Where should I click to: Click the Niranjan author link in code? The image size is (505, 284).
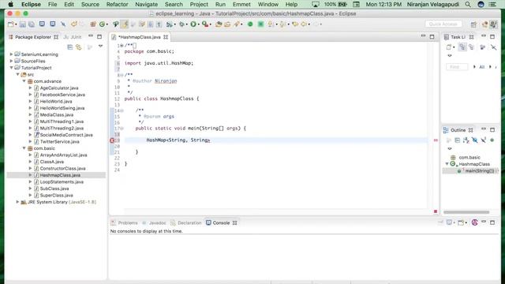(x=166, y=80)
